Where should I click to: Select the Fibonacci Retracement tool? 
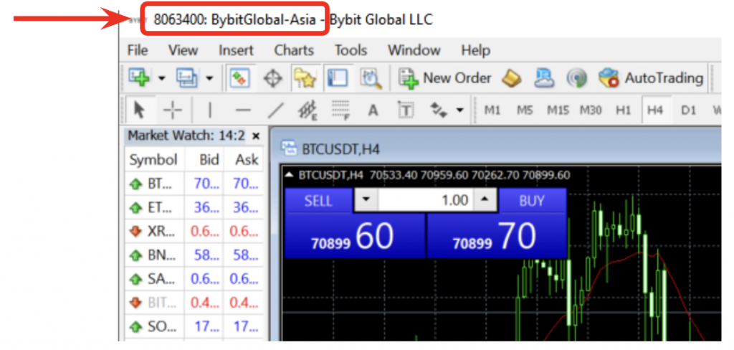tap(340, 110)
